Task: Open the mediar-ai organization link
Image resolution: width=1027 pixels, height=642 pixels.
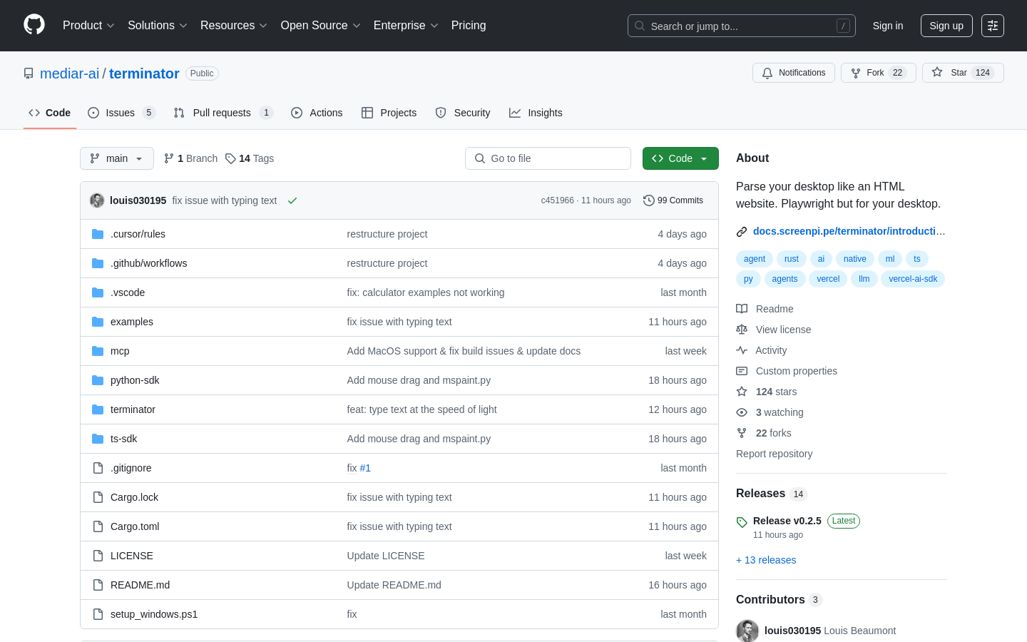Action: 70,73
